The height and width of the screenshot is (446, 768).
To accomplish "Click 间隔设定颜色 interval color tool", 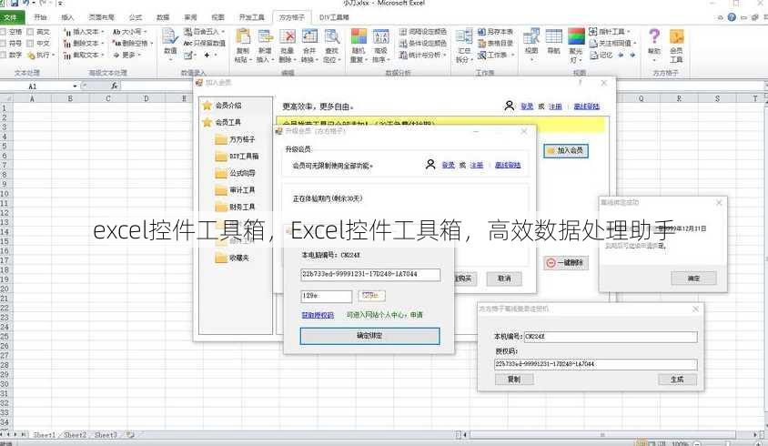I will [423, 31].
